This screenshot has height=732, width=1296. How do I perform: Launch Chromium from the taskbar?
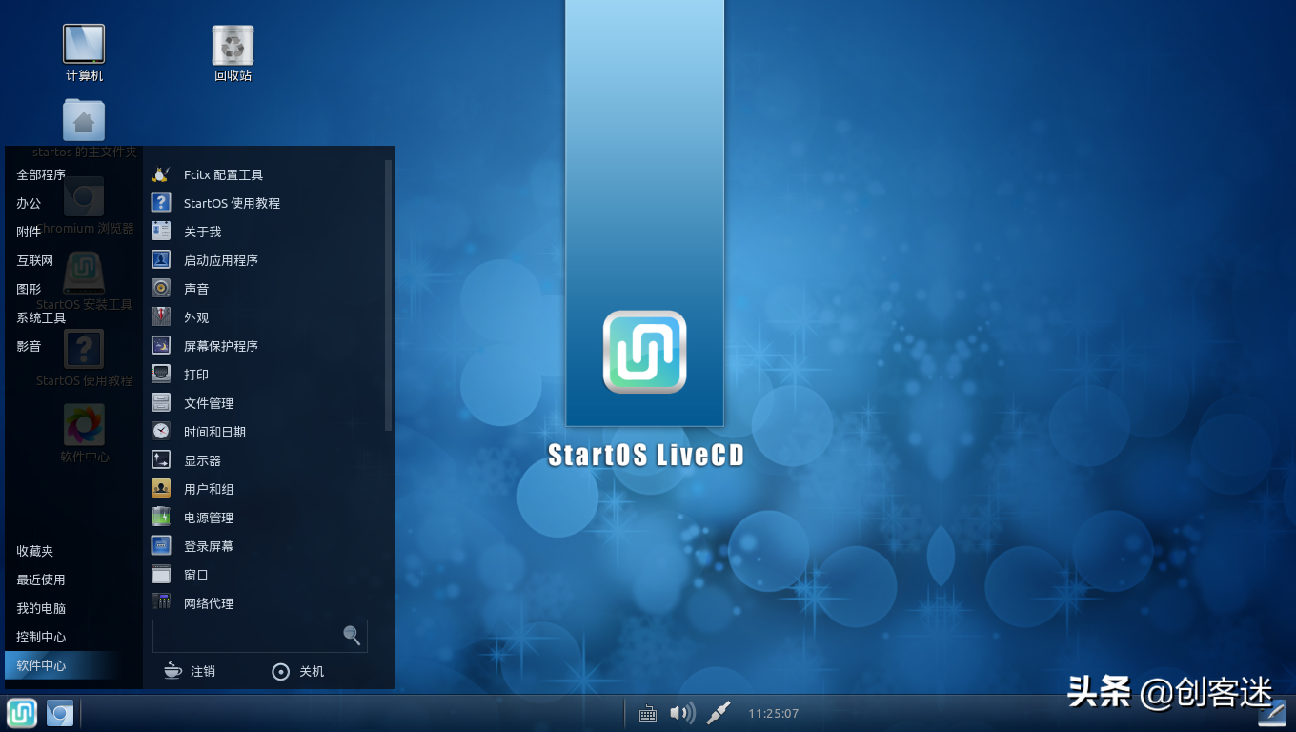[x=60, y=713]
